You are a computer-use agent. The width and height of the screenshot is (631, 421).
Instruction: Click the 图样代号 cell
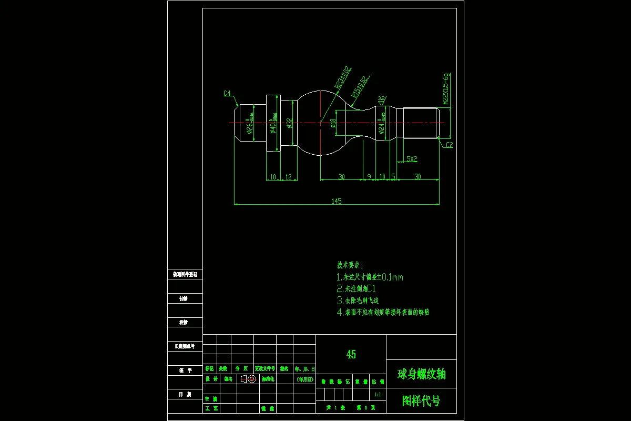click(421, 400)
